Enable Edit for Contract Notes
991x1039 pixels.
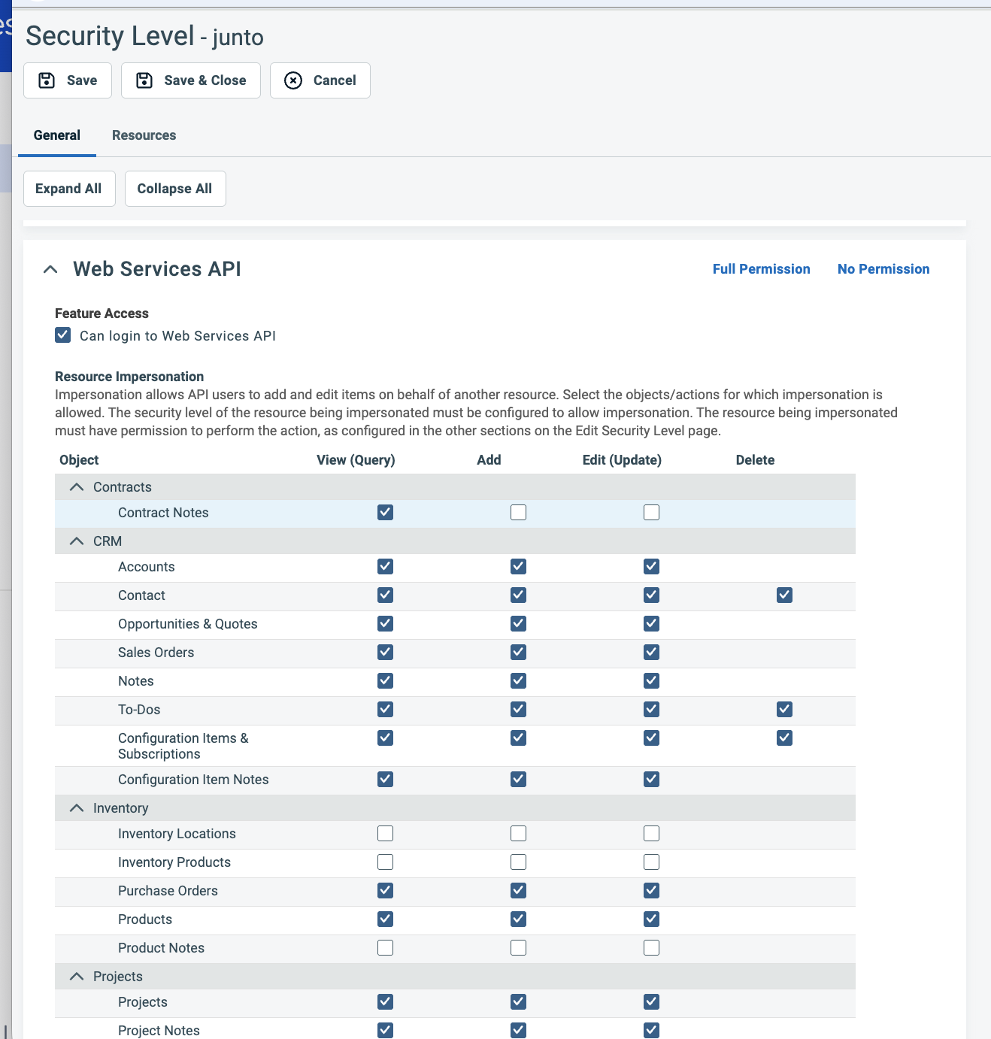pos(652,513)
